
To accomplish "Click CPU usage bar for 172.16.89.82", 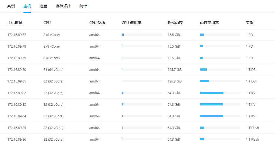I will 142,93.
